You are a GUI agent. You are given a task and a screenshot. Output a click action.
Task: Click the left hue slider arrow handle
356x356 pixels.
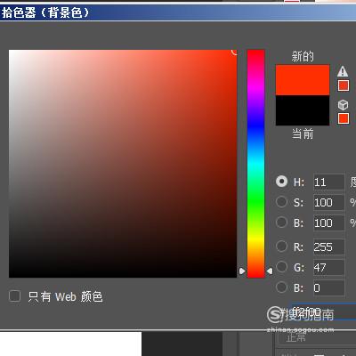(x=242, y=271)
